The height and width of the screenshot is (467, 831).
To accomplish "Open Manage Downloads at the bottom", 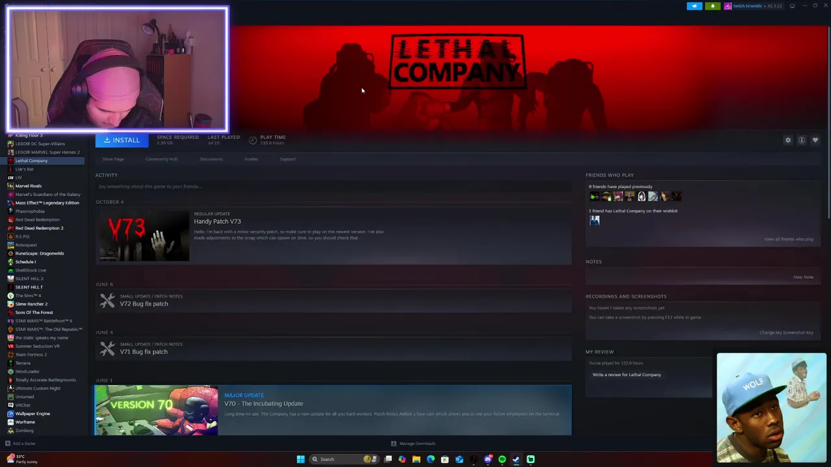I will pyautogui.click(x=414, y=444).
